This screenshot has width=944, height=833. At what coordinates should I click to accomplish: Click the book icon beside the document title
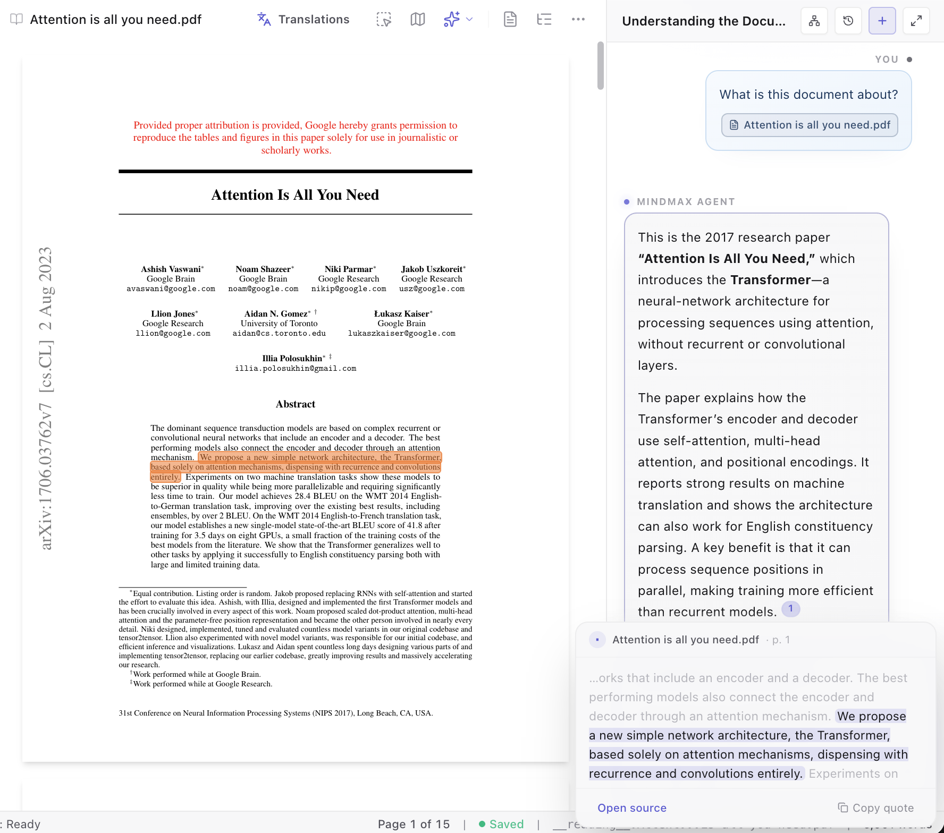coord(16,20)
